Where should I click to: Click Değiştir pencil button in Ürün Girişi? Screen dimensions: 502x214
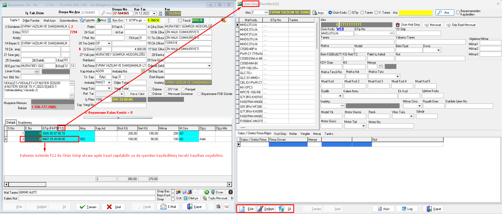pos(265,209)
